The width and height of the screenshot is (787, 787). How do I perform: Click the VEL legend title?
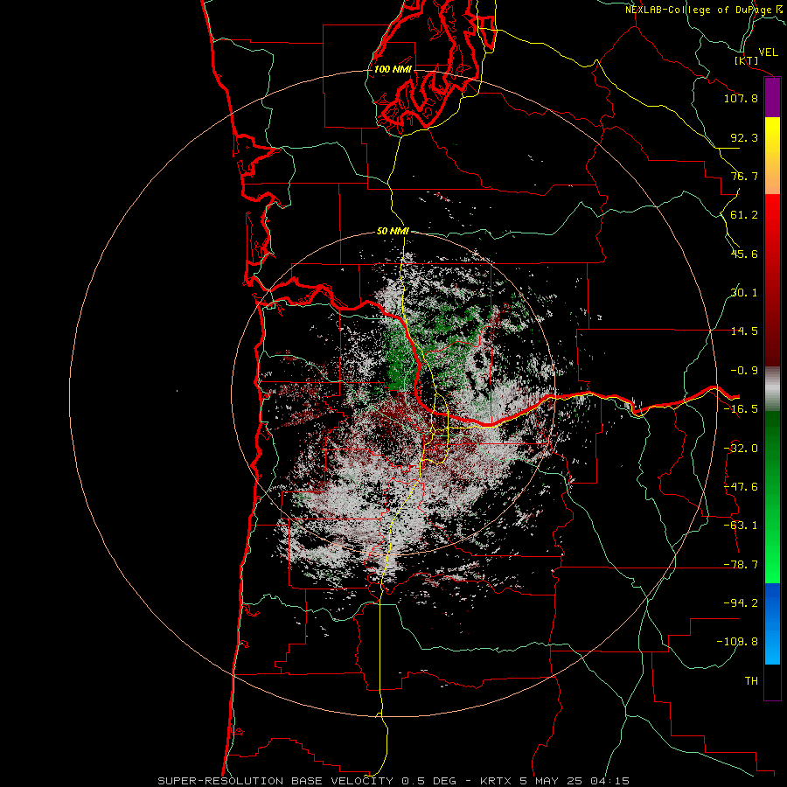768,52
